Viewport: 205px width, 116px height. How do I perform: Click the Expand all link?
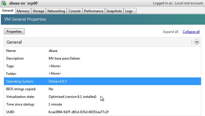click(171, 32)
